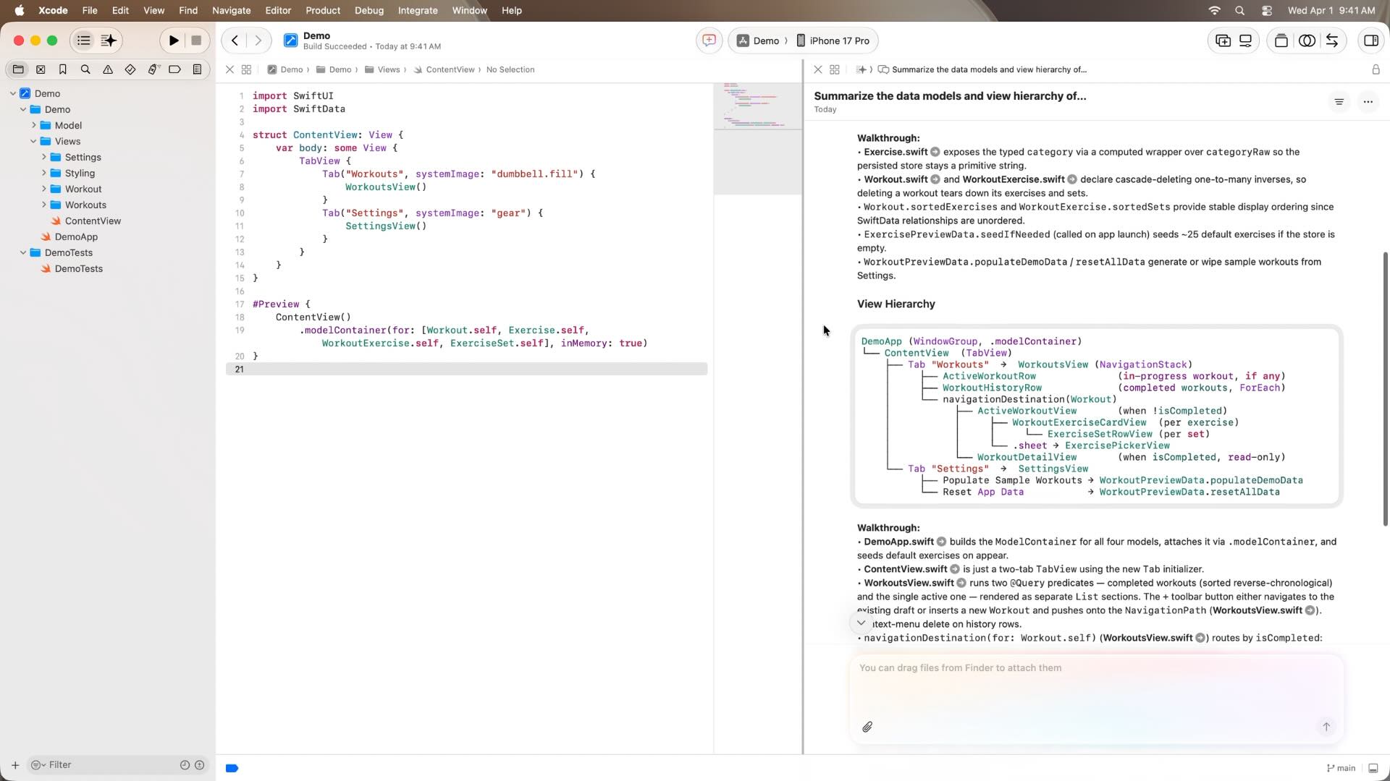Open the Navigate menu
Image resolution: width=1390 pixels, height=781 pixels.
point(231,10)
